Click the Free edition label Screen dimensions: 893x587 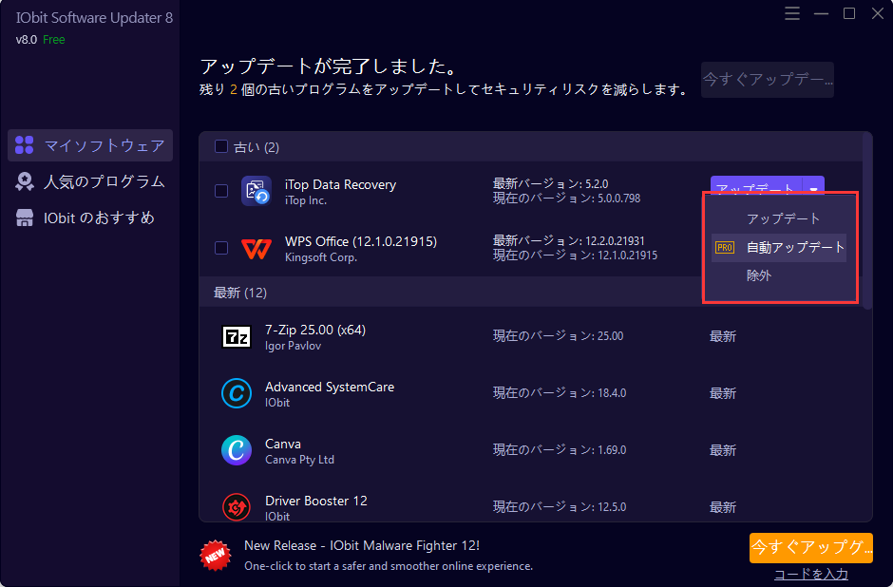(x=53, y=40)
